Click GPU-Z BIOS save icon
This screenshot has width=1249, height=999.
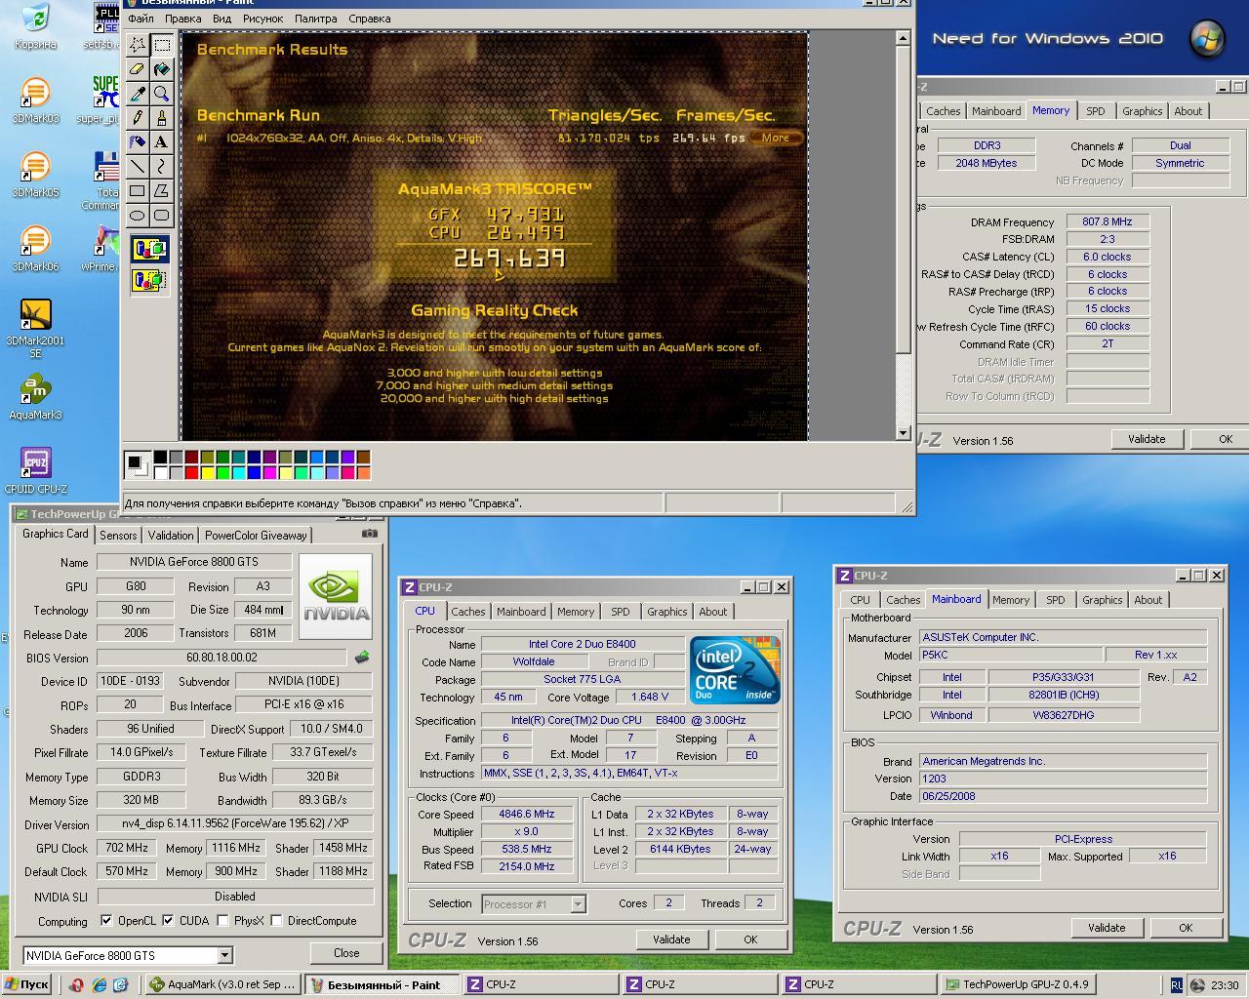[x=361, y=658]
